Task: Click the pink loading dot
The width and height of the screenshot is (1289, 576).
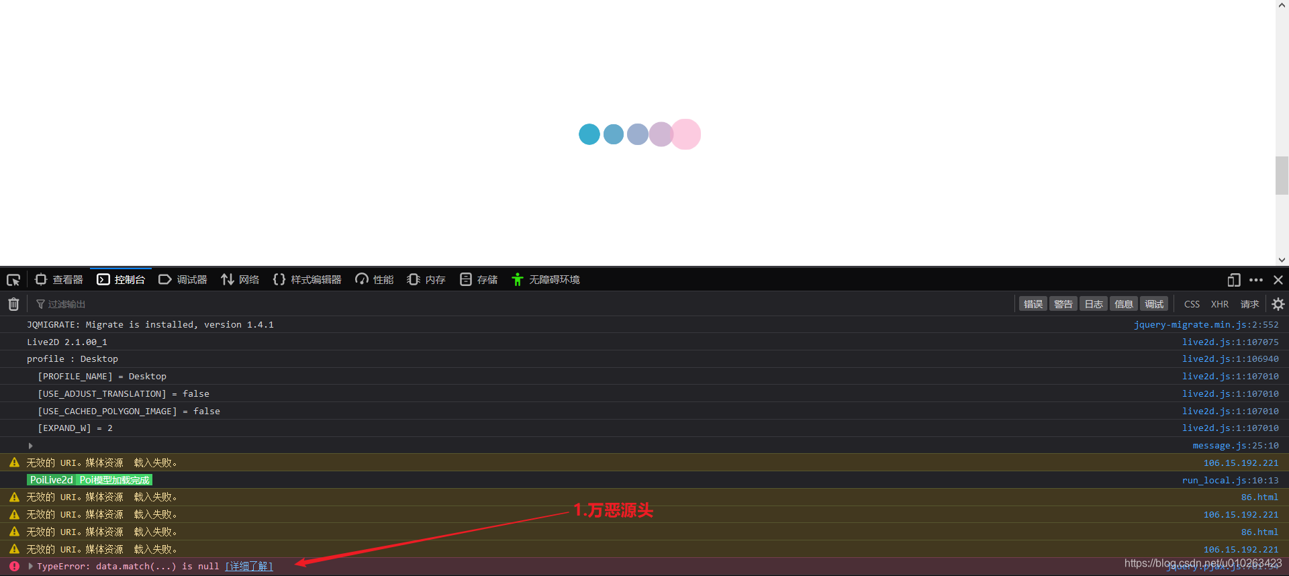Action: coord(685,134)
